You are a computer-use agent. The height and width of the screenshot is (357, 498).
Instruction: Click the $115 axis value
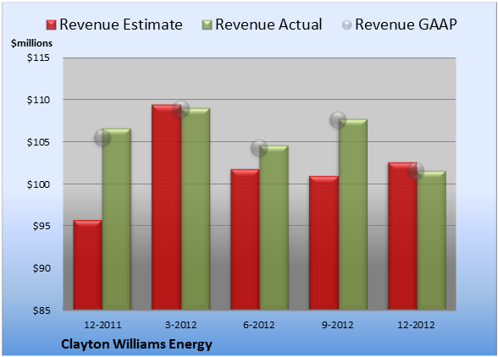click(x=38, y=58)
